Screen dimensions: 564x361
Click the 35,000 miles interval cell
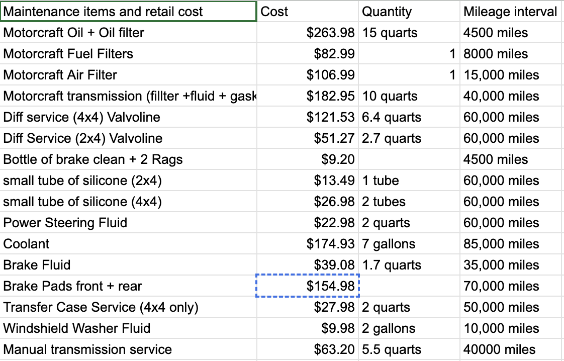[512, 265]
